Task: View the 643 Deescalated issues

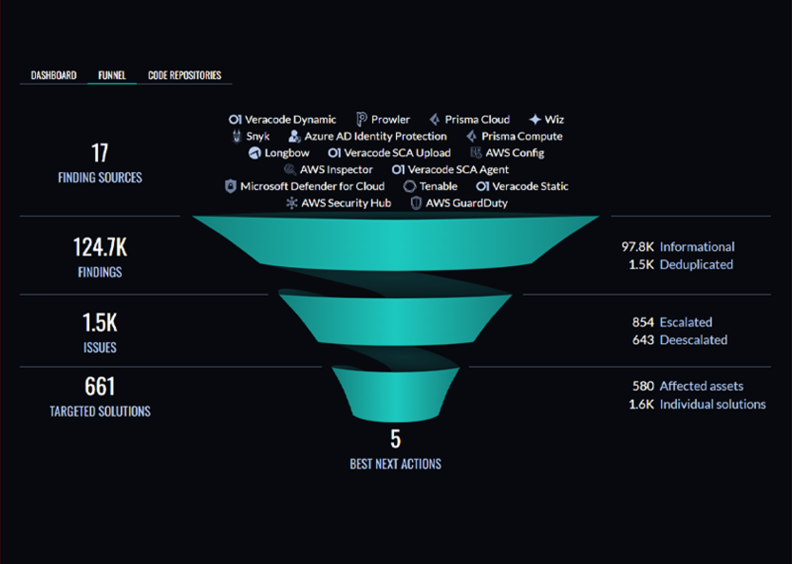Action: [680, 340]
